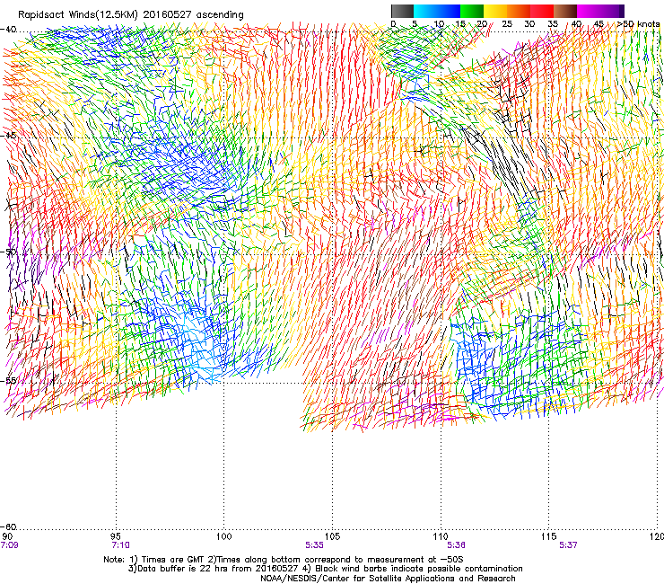Image resolution: width=664 pixels, height=584 pixels.
Task: Click the longitude label 95
Action: [x=115, y=536]
